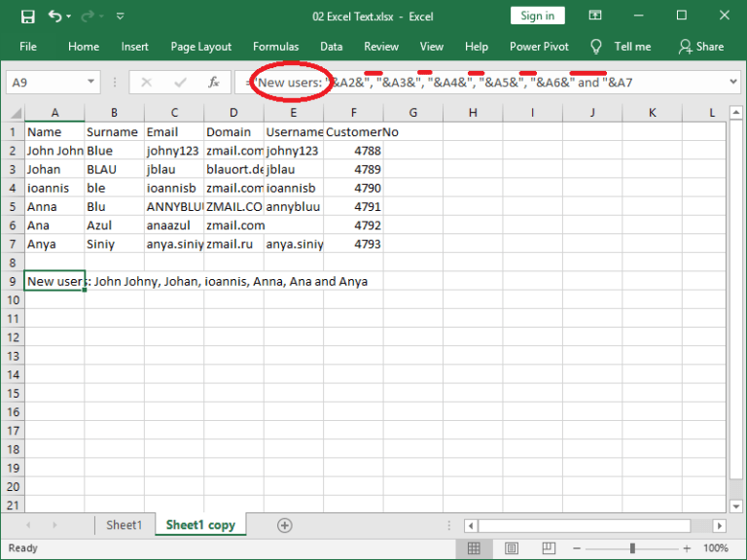Click the greyed Redo arrow icon
Viewport: 747px width, 560px height.
88,17
